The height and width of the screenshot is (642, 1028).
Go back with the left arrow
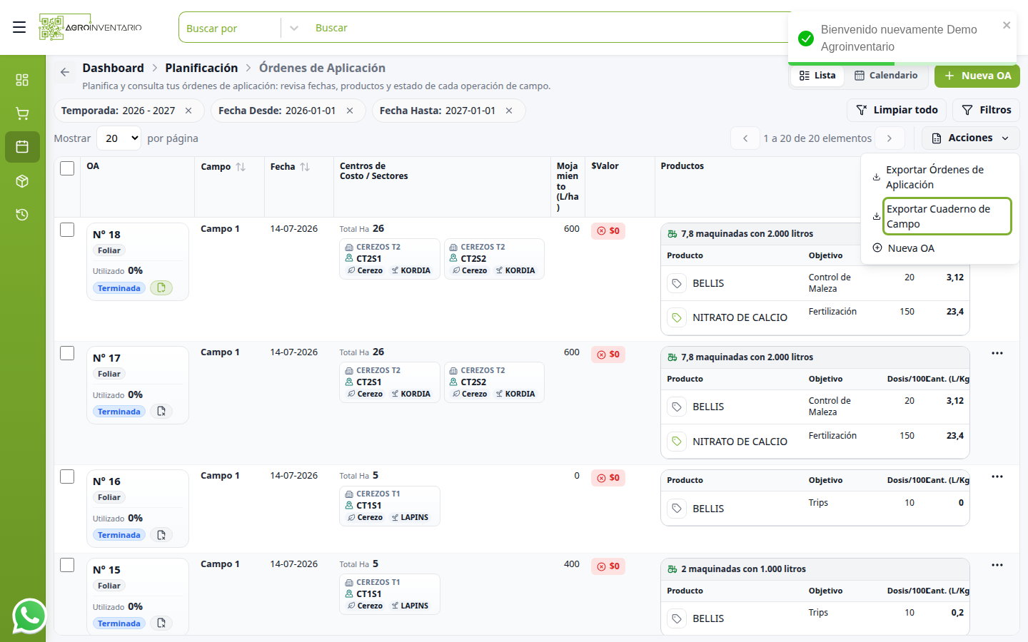pyautogui.click(x=65, y=72)
